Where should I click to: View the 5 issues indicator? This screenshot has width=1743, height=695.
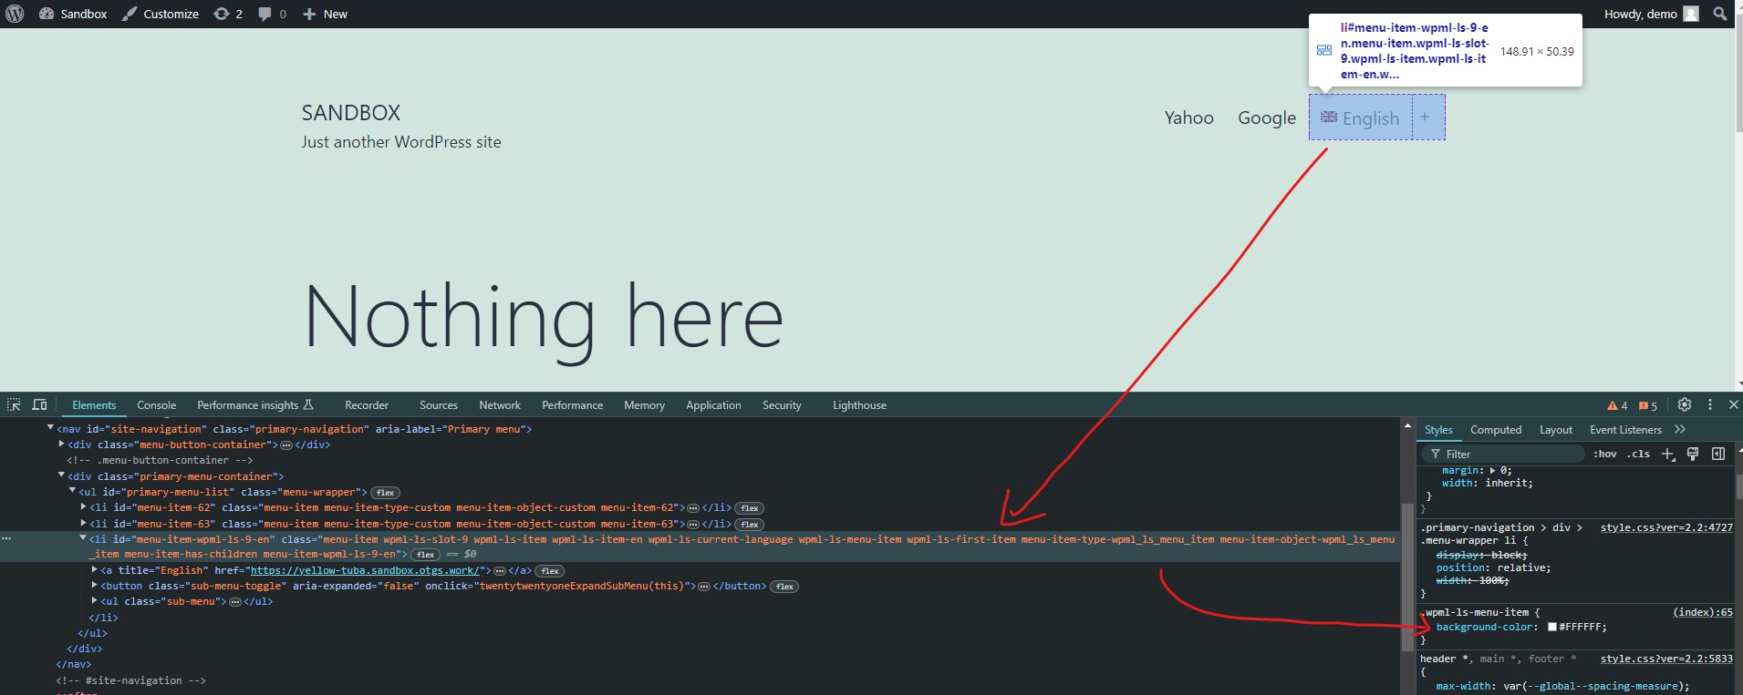(x=1648, y=405)
